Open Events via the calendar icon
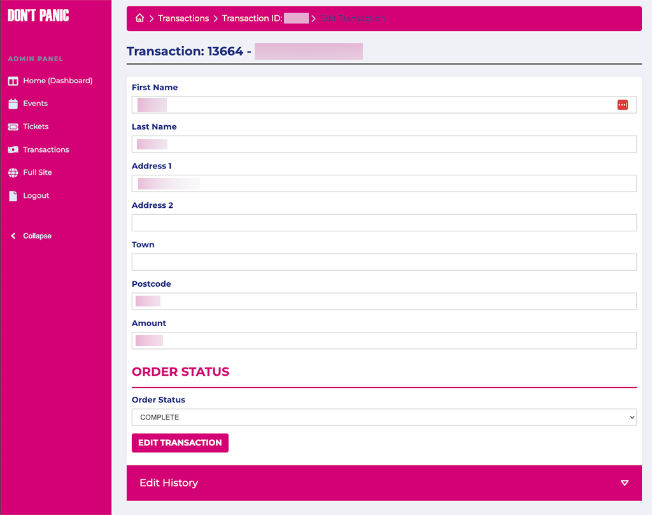The width and height of the screenshot is (652, 515). pyautogui.click(x=13, y=104)
